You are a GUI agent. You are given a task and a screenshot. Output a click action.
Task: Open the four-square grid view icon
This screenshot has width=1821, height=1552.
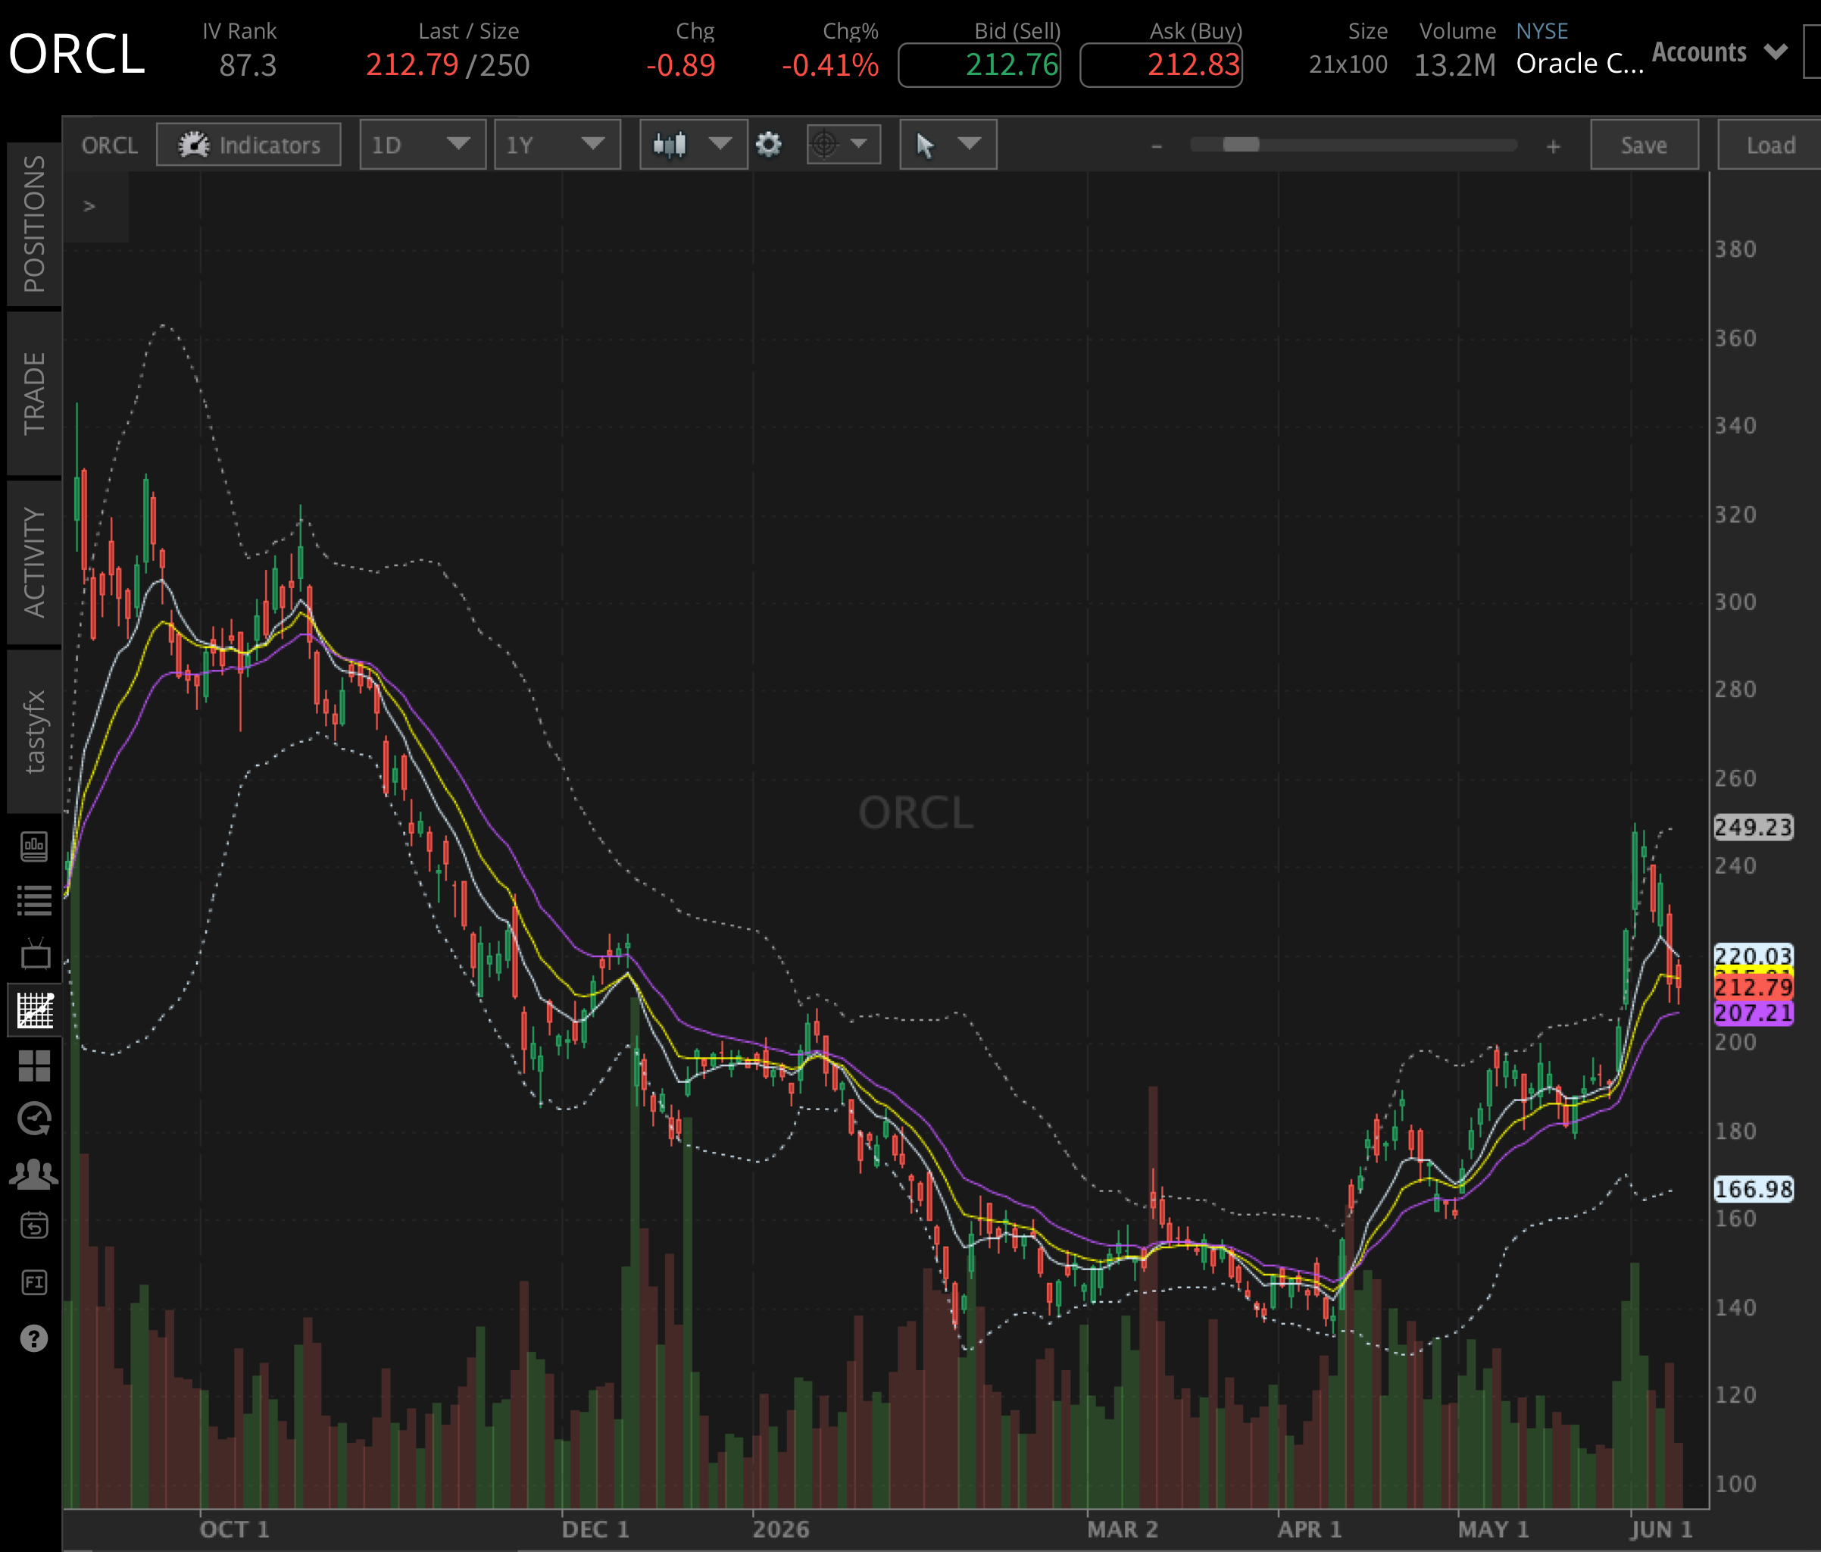click(x=34, y=1065)
